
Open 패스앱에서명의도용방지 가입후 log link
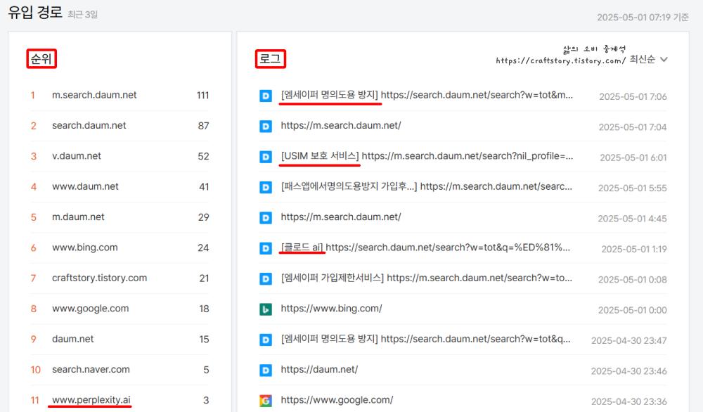(x=427, y=186)
